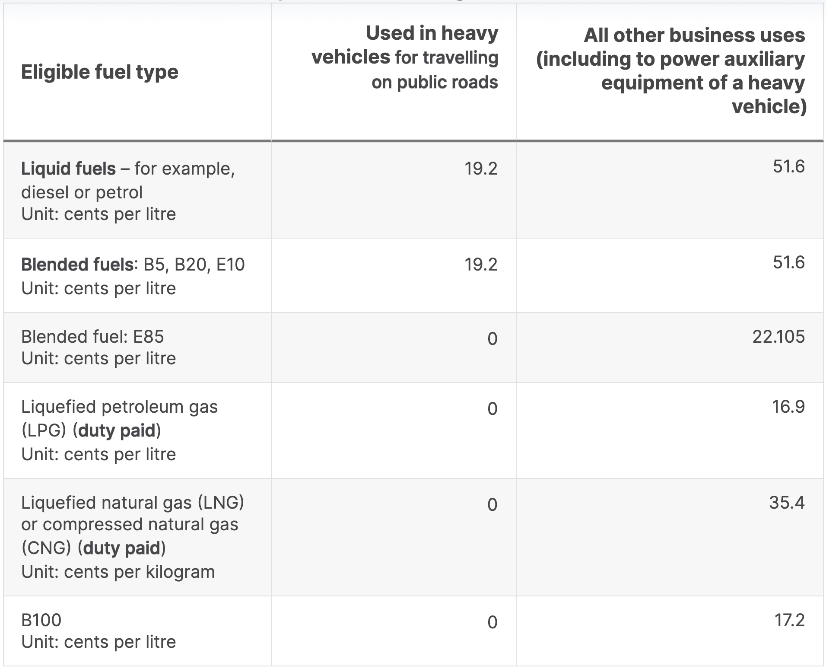
Task: Click the heavy vehicle 0 rate for LPG
Action: tap(492, 409)
